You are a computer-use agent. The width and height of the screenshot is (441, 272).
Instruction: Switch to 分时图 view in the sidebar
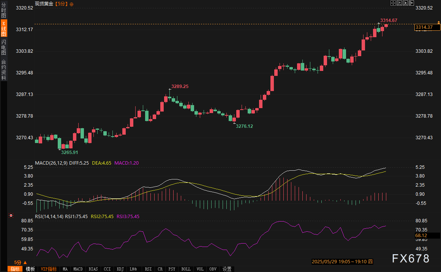pos(4,11)
